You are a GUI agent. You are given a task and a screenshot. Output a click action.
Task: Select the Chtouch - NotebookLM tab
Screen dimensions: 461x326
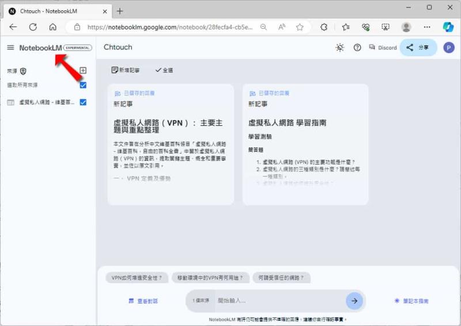click(58, 11)
